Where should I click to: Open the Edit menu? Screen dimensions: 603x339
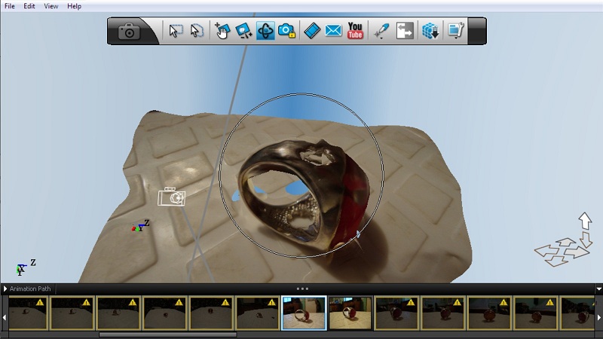click(29, 6)
